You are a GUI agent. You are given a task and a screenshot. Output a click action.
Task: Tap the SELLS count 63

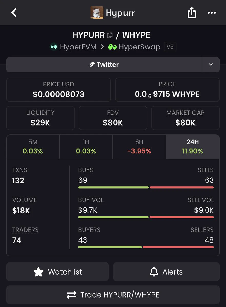point(209,180)
